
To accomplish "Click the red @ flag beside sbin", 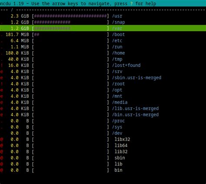I will (2, 158).
